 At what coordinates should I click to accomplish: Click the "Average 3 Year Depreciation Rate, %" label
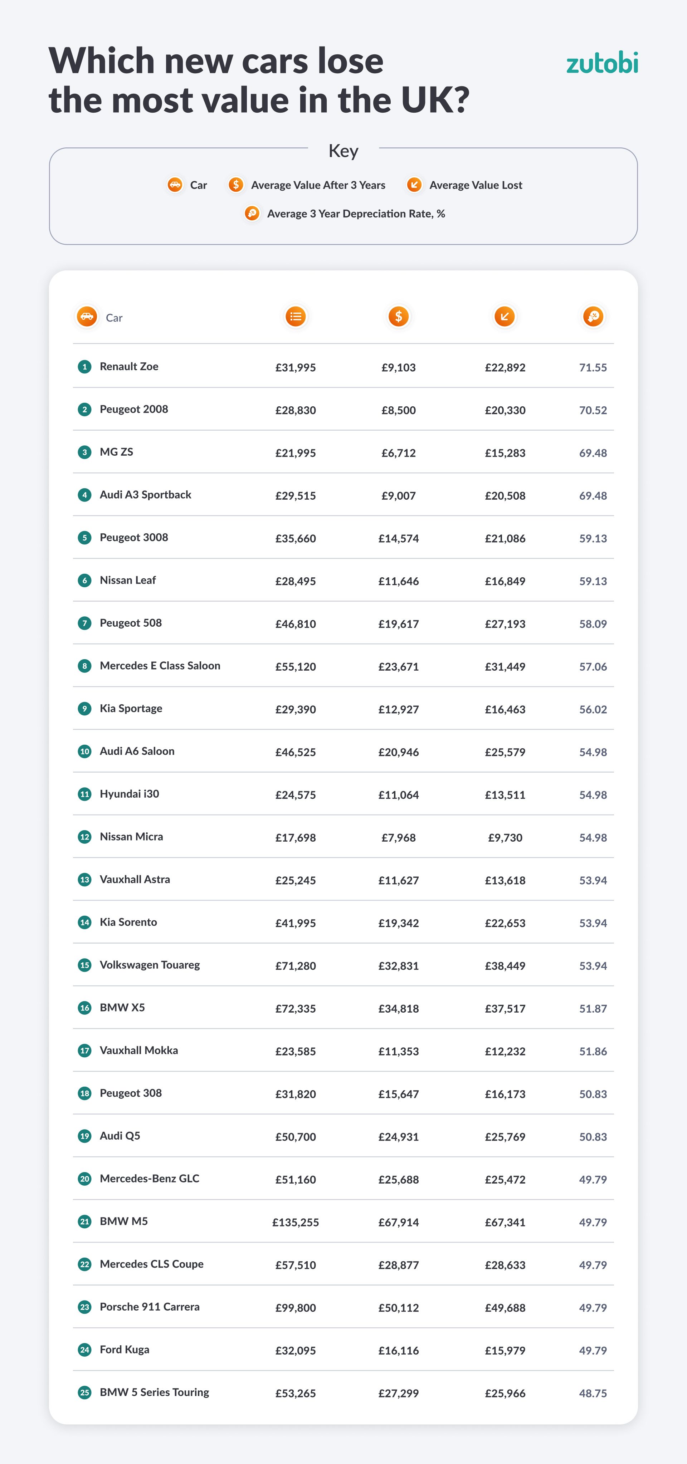click(x=356, y=214)
